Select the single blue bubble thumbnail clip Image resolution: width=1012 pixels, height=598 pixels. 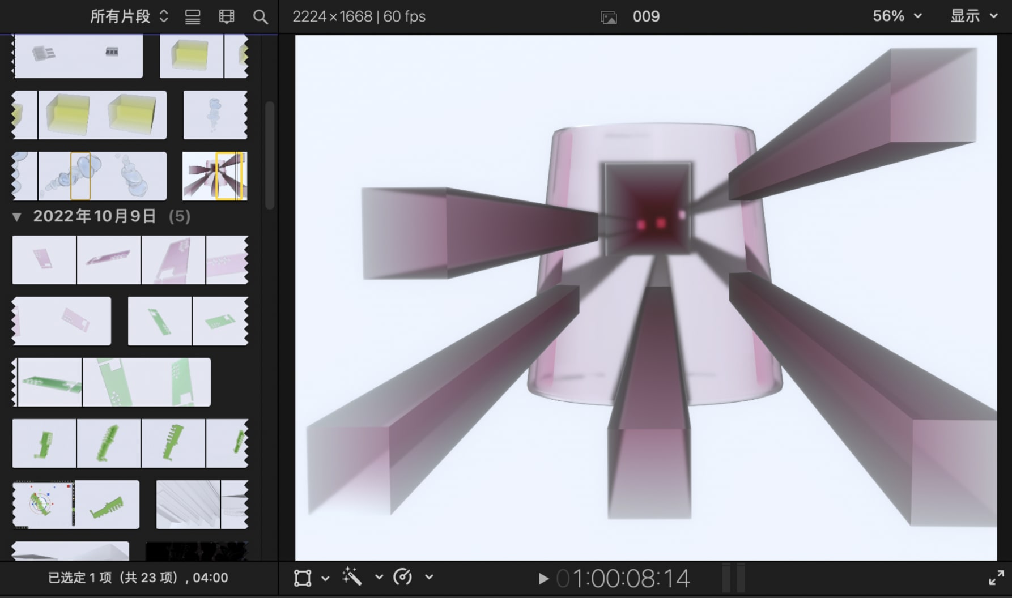tap(215, 115)
